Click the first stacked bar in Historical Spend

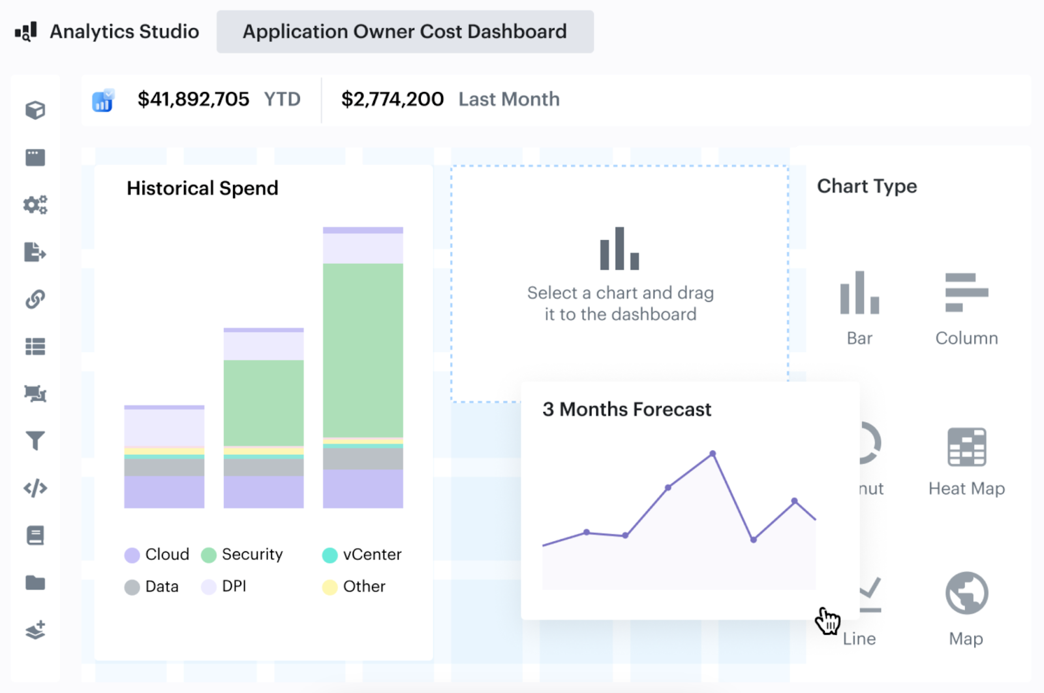[164, 457]
